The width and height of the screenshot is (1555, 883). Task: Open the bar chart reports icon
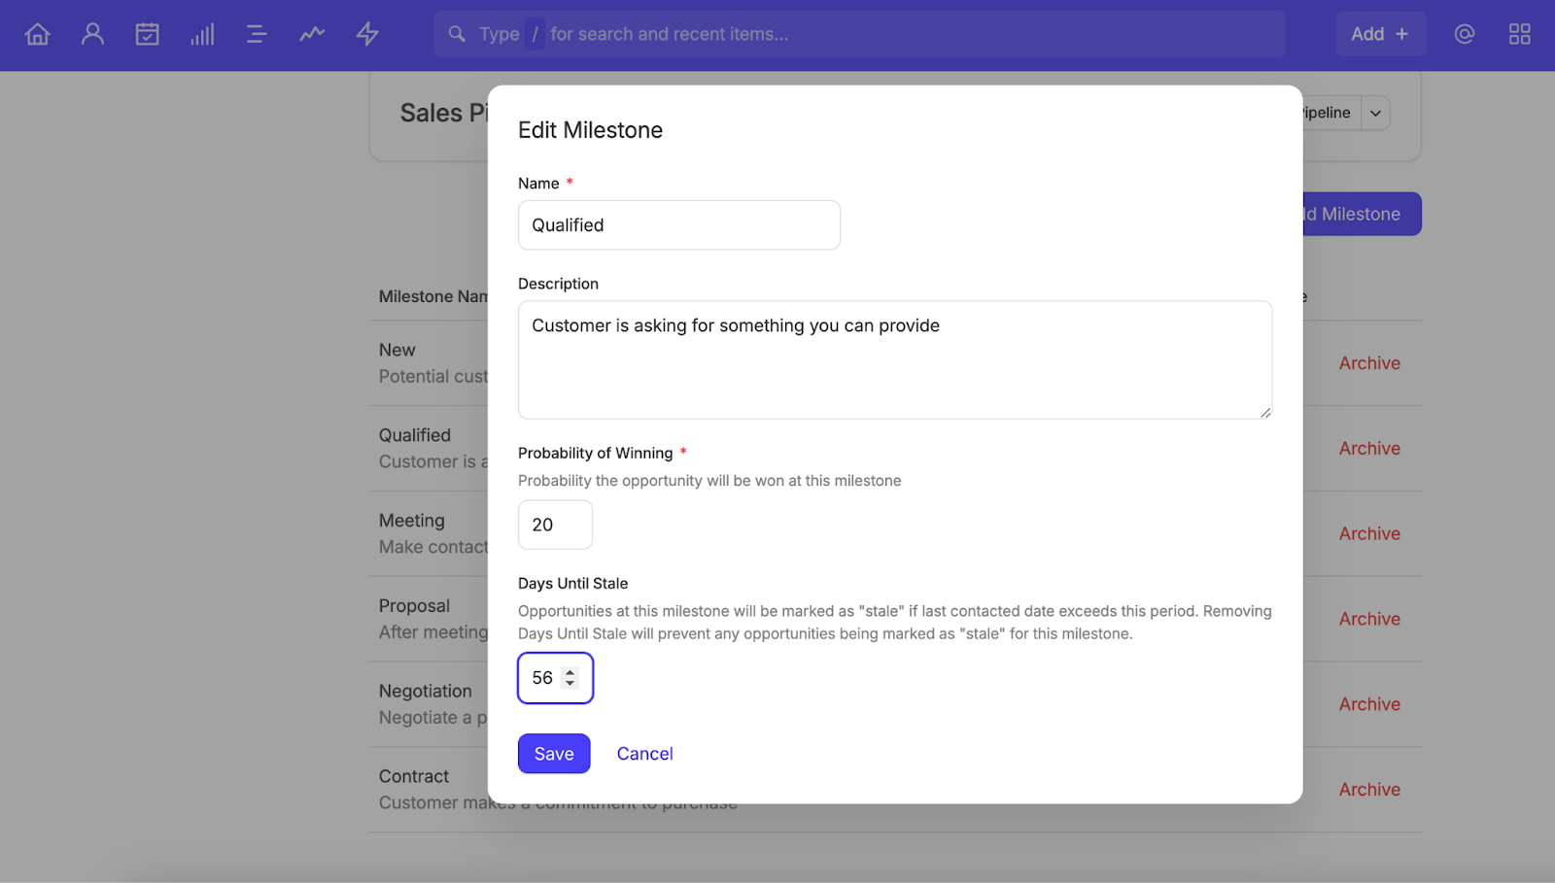(x=202, y=34)
